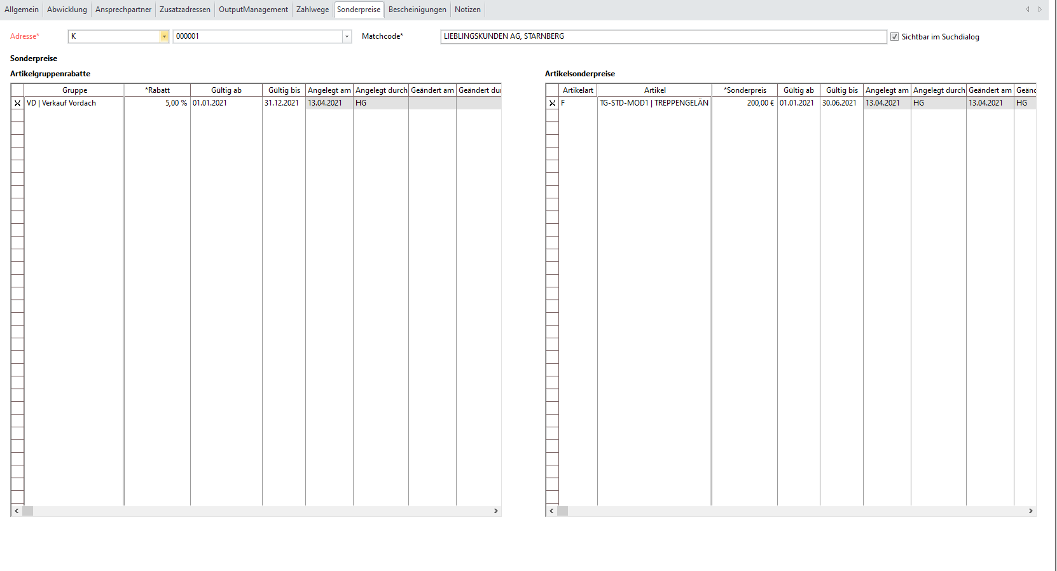Image resolution: width=1057 pixels, height=571 pixels.
Task: Click row marker icon for VD Verkauf Vordach
Action: click(17, 103)
